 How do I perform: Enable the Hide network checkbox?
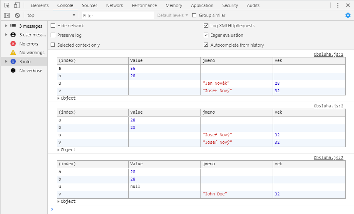pyautogui.click(x=53, y=26)
